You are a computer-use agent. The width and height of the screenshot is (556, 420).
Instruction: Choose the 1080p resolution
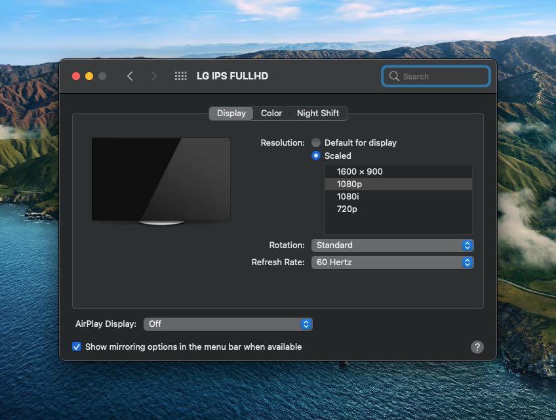[398, 184]
